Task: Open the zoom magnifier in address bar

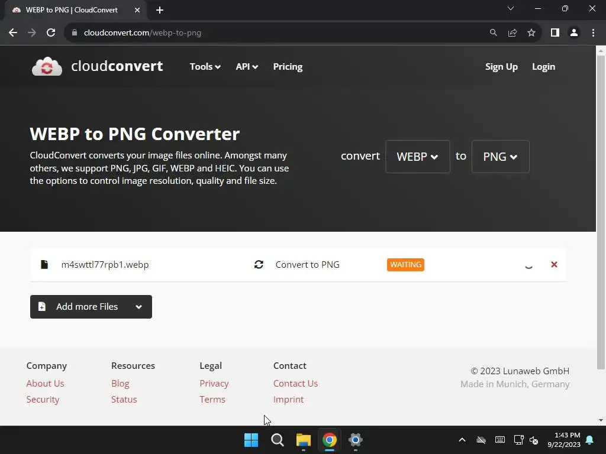Action: pos(493,33)
